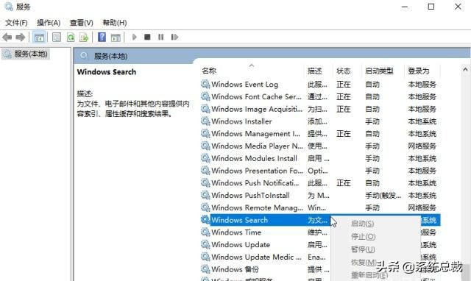
Task: Select the Windows Update service name
Action: coord(241,245)
